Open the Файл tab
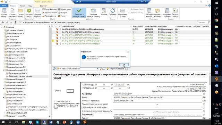The width and height of the screenshot is (222, 125). [4, 6]
